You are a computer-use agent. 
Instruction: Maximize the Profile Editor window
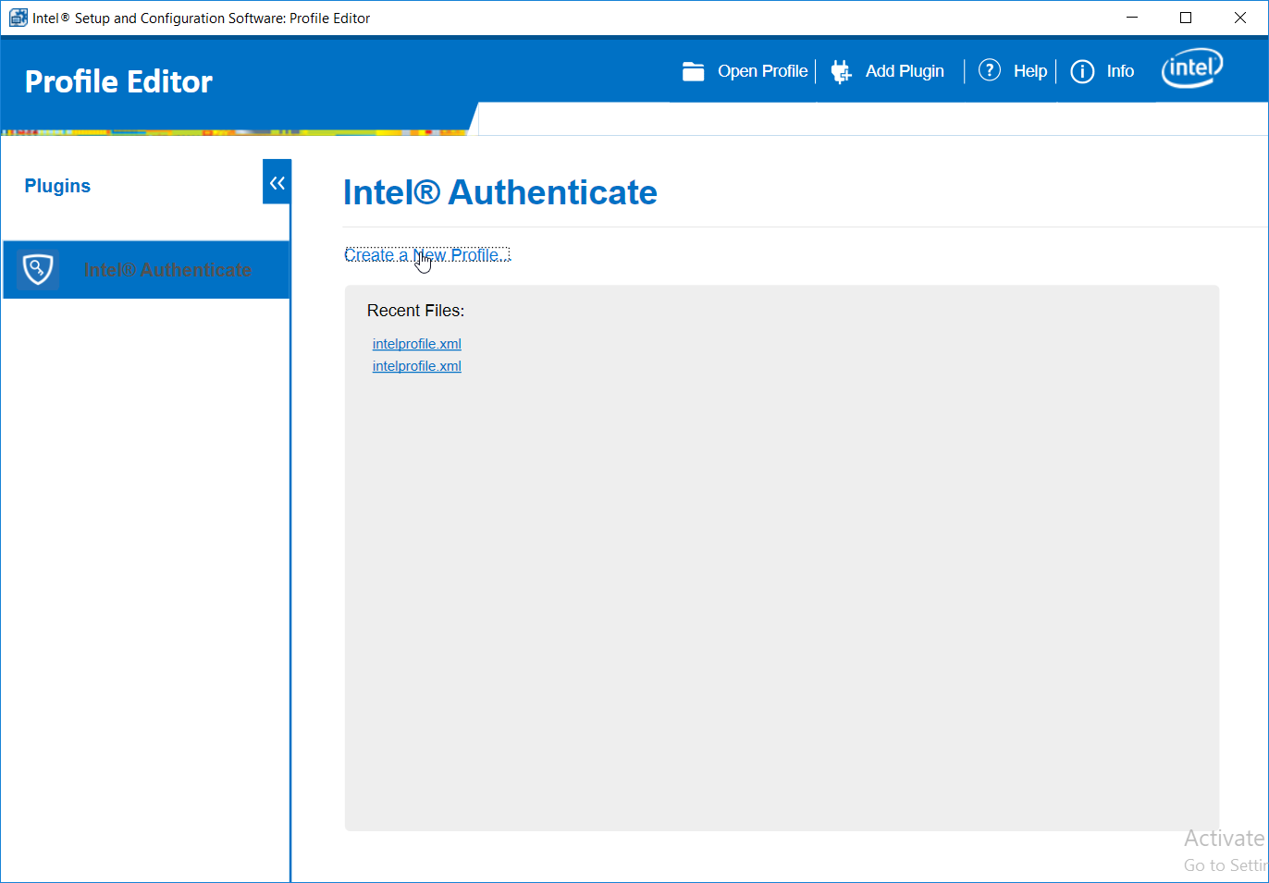(1186, 18)
